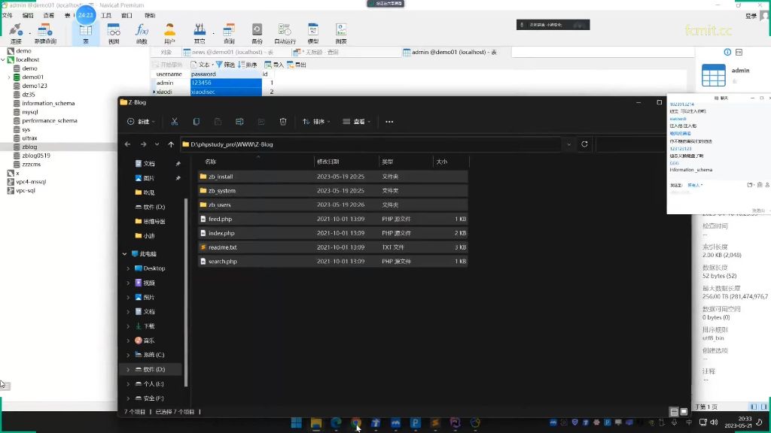This screenshot has width=771, height=433.
Task: Click the Rename icon in Explorer toolbar
Action: point(239,121)
